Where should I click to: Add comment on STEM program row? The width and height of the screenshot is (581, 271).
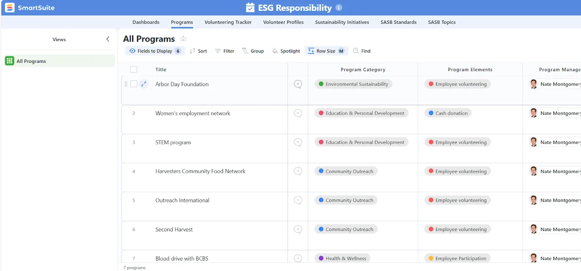[x=298, y=142]
